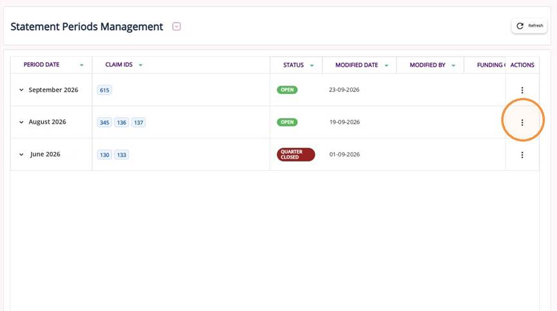Select claim ID 136 chip
This screenshot has width=557, height=311.
(x=121, y=122)
